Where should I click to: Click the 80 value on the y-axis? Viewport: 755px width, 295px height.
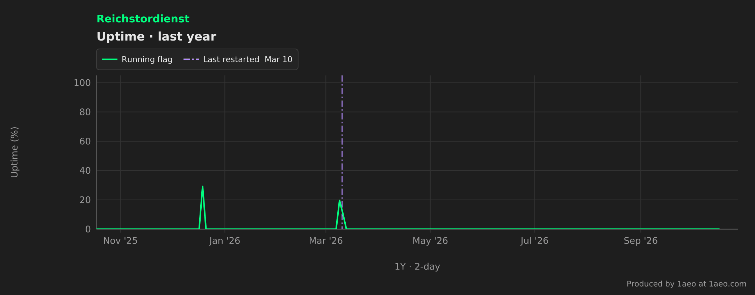[x=85, y=112]
